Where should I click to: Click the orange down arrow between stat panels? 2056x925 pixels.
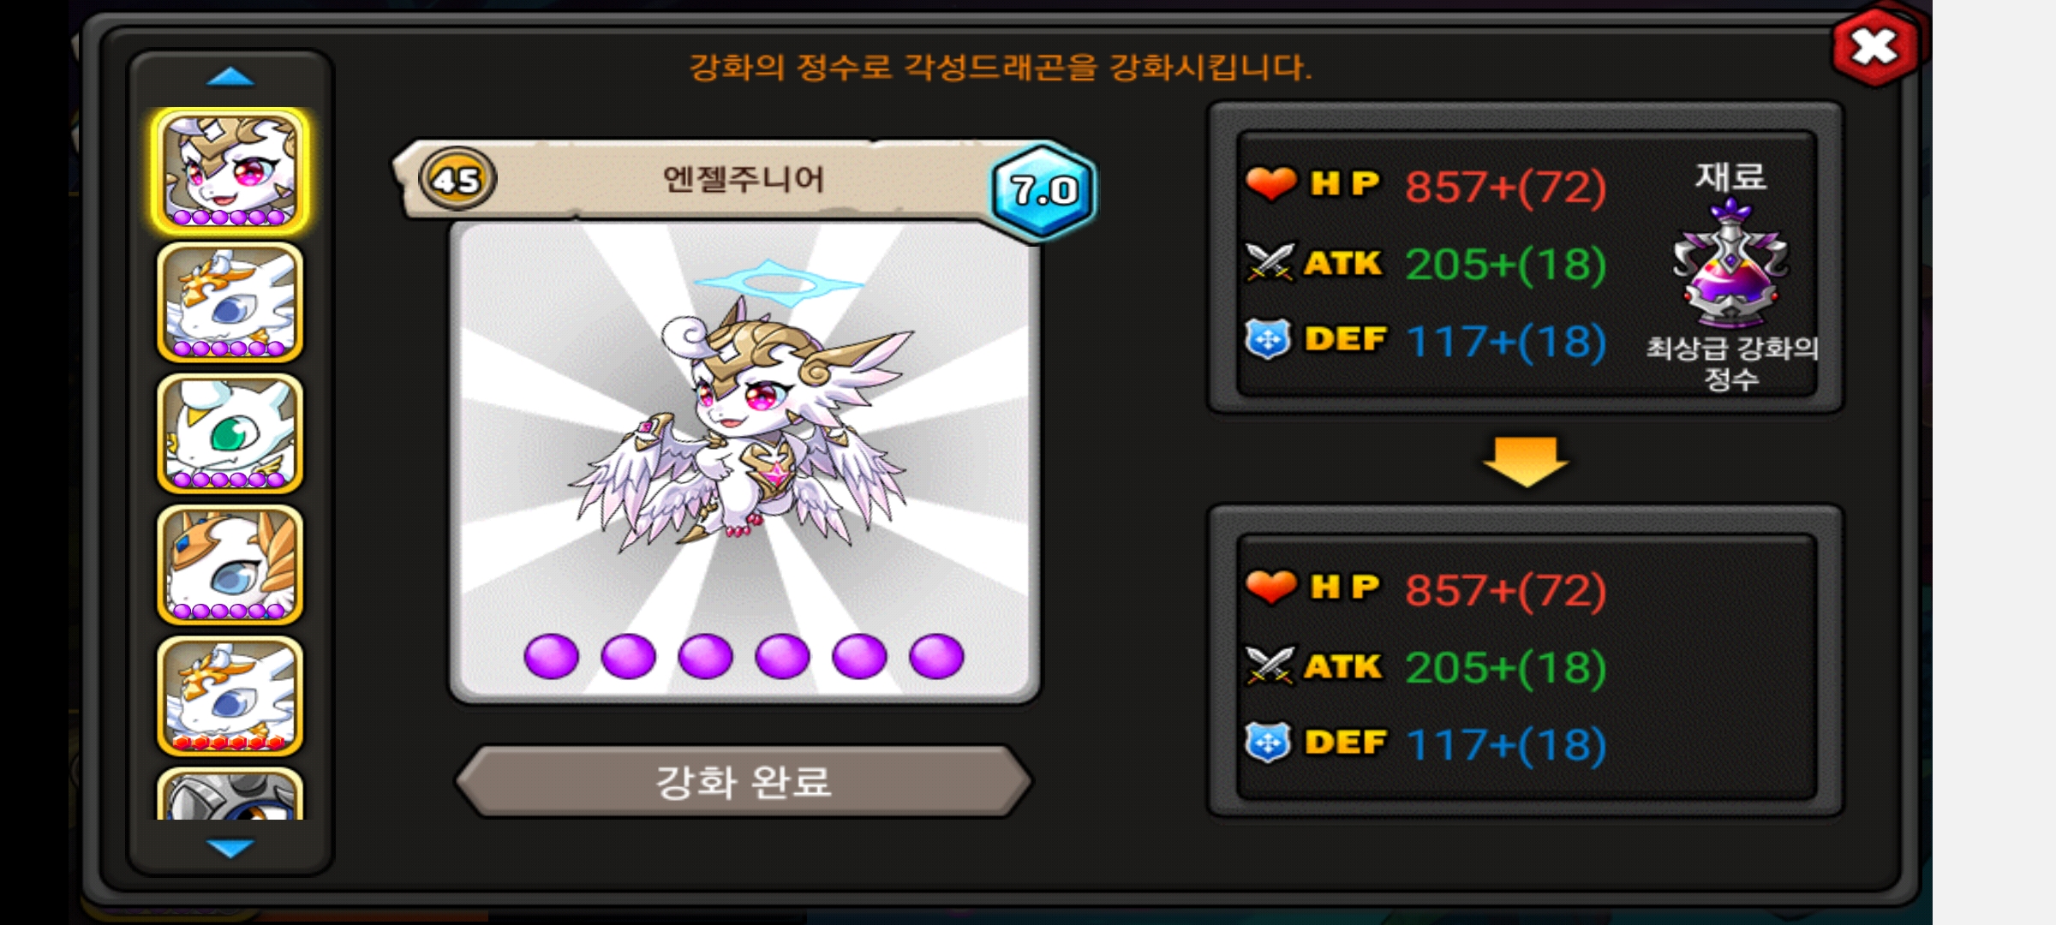pos(1526,462)
